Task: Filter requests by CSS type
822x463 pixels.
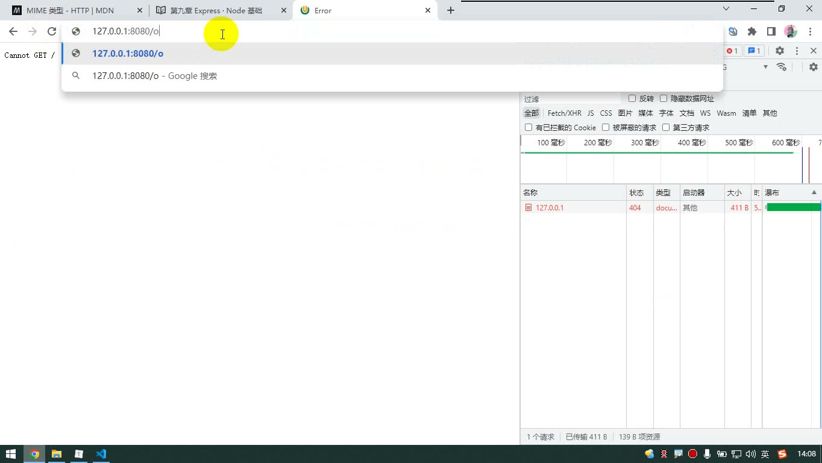Action: pos(606,113)
